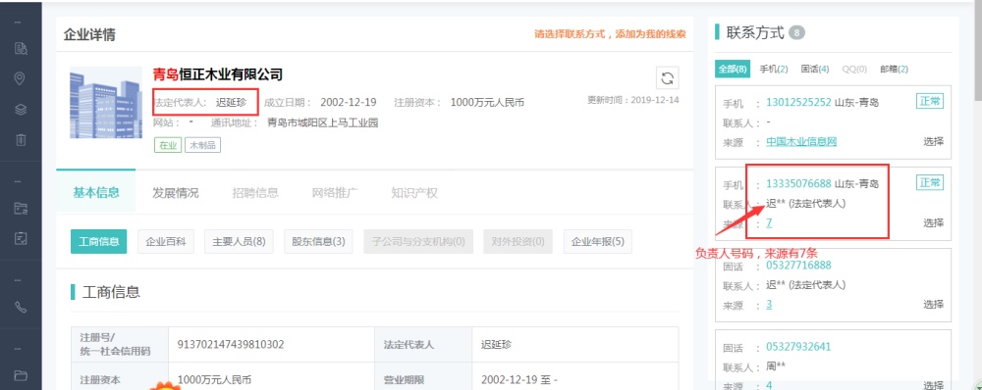Click the 在业 status tag
Image resolution: width=982 pixels, height=390 pixels.
pos(167,145)
